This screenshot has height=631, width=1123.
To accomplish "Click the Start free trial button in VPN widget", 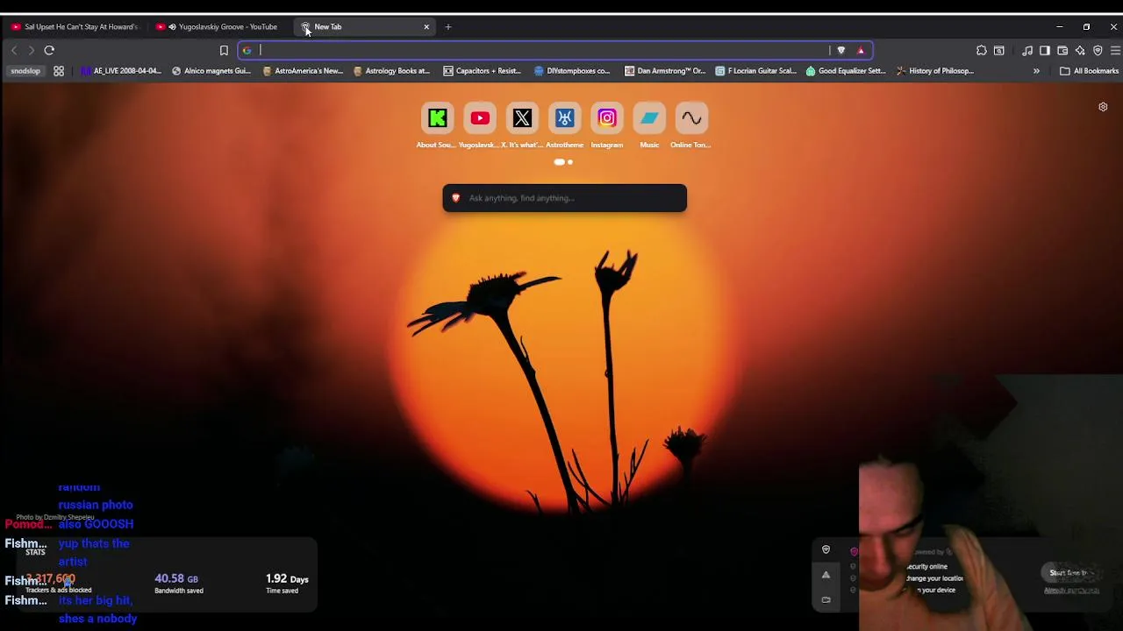I will [x=1069, y=573].
